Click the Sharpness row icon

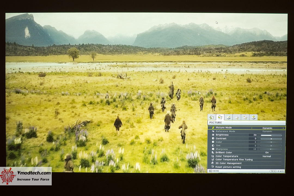pos(213,149)
